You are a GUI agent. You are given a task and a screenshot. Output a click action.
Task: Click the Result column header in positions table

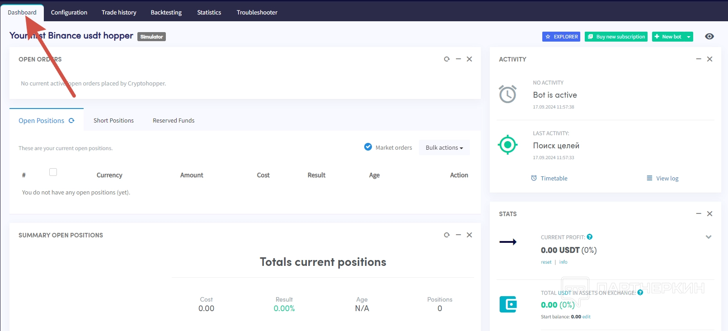[x=316, y=175]
